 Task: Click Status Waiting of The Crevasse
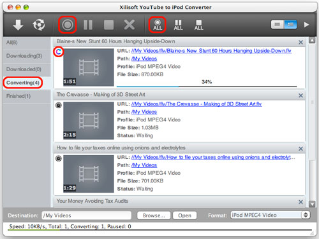(135, 135)
